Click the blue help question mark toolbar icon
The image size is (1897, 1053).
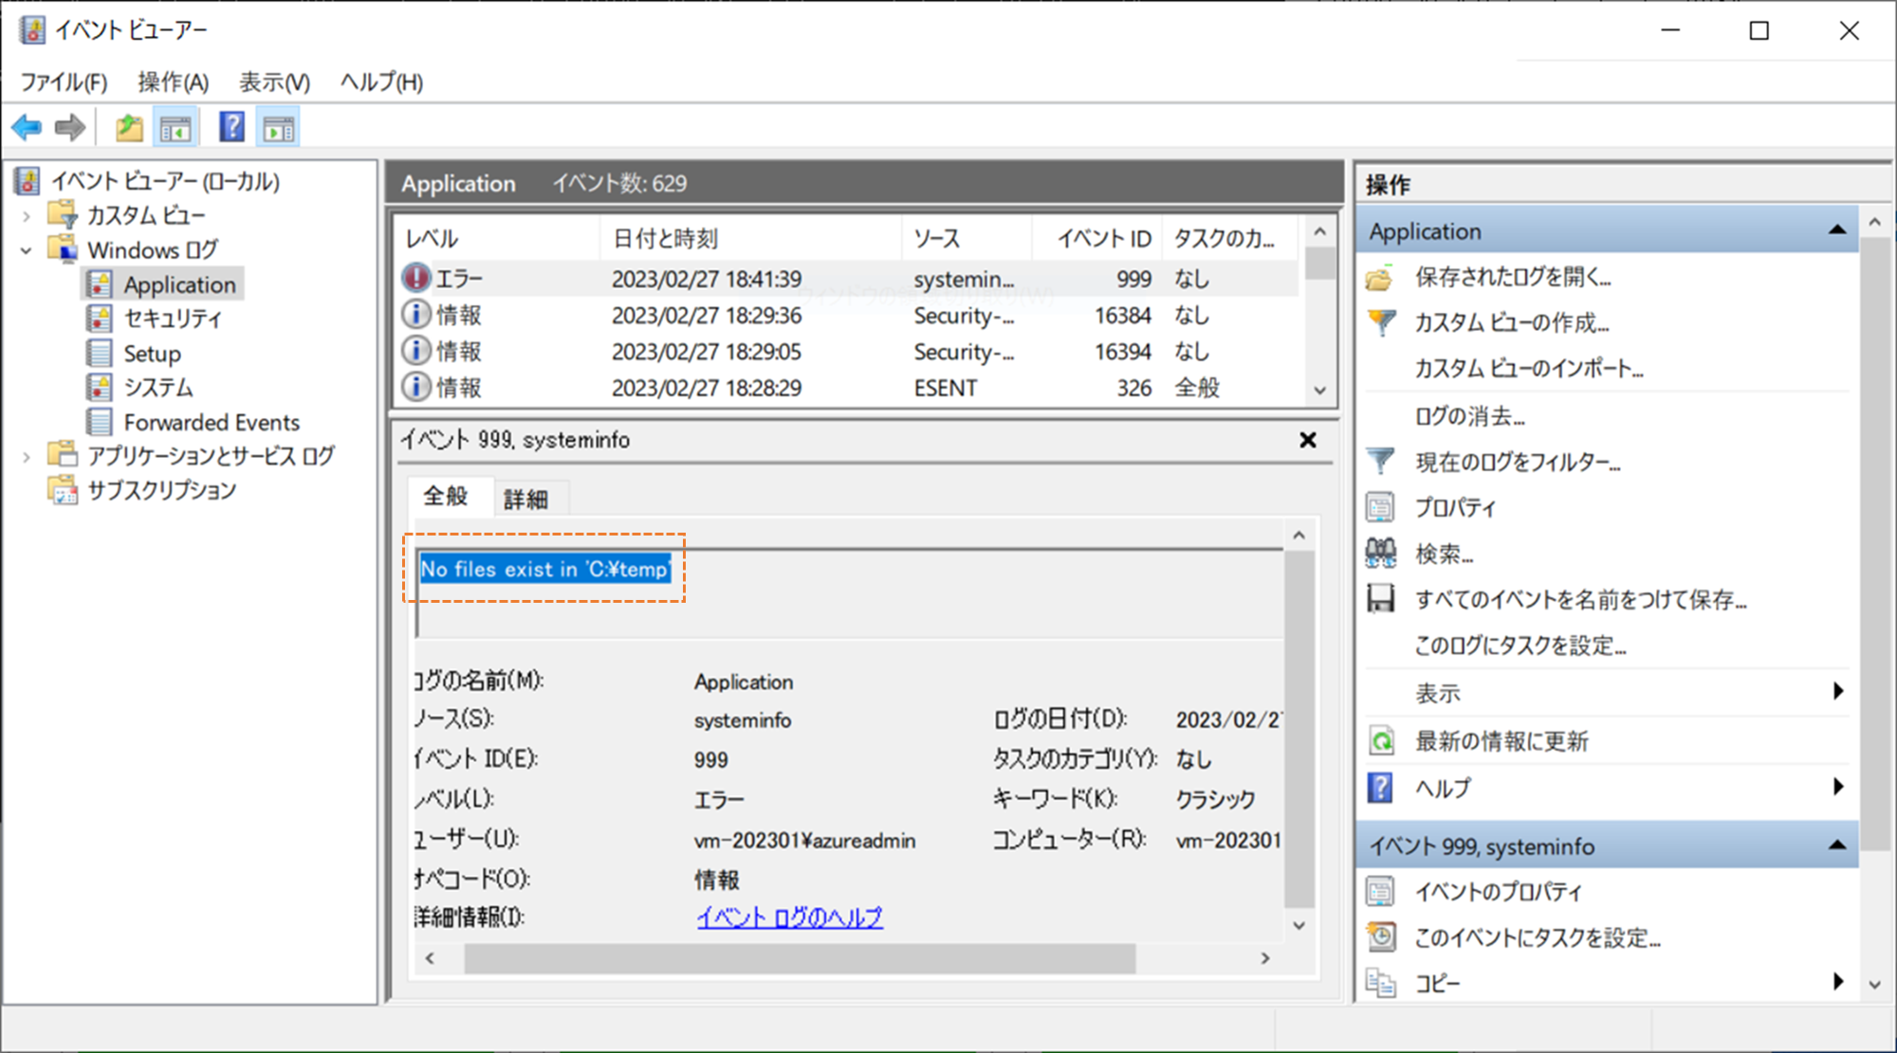pyautogui.click(x=231, y=127)
